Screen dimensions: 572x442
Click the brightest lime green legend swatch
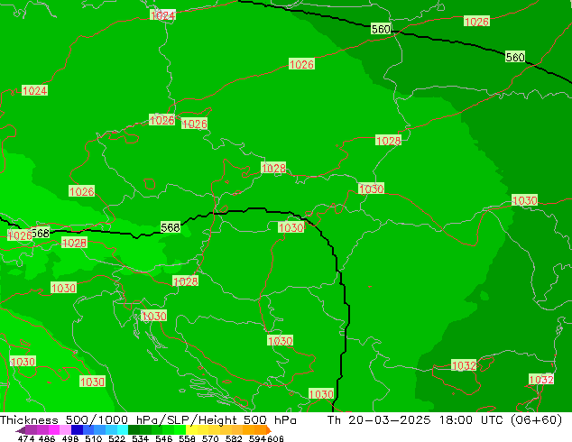tap(180, 430)
